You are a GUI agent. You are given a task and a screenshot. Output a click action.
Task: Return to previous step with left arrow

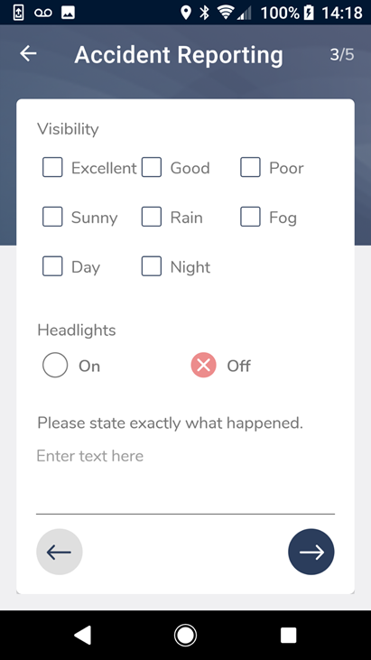coord(60,552)
